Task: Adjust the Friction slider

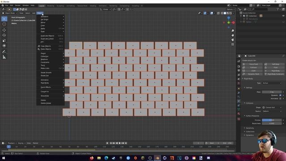Action: 272,120
